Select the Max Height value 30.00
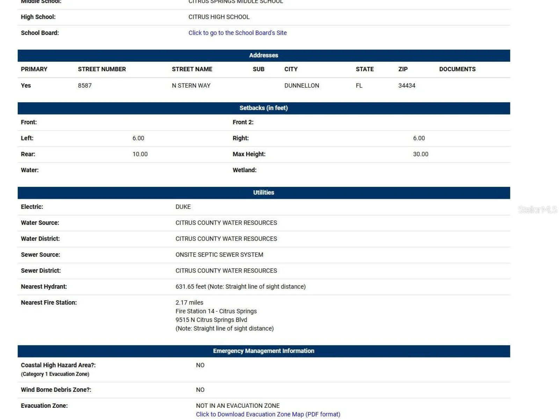 [421, 154]
